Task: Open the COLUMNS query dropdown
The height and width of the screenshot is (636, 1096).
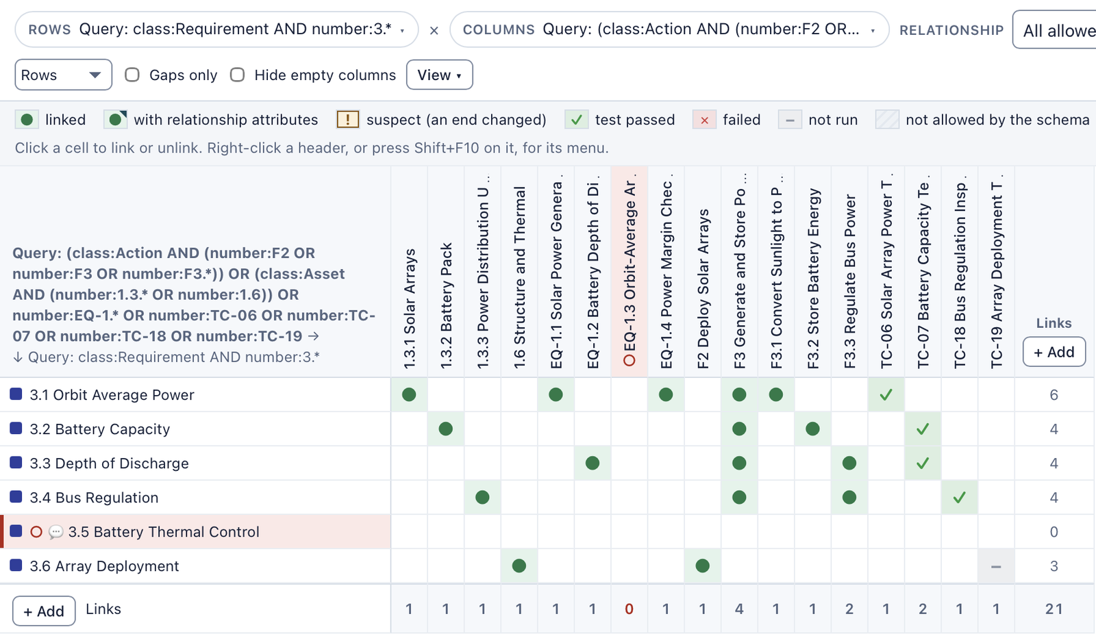Action: tap(669, 29)
